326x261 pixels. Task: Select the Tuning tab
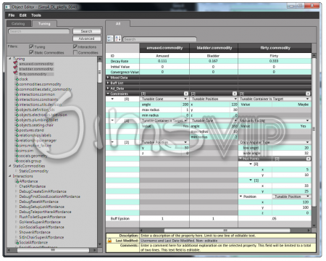pos(44,23)
